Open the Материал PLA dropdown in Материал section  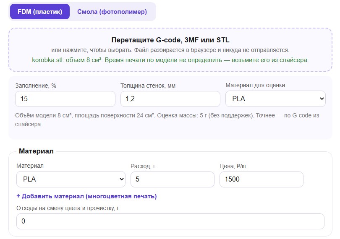(71, 179)
